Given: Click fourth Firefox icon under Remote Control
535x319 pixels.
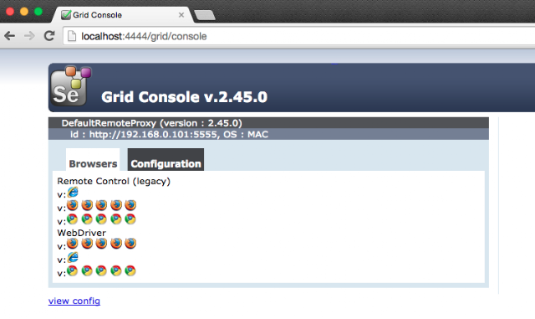Looking at the screenshot, I should click(x=116, y=205).
